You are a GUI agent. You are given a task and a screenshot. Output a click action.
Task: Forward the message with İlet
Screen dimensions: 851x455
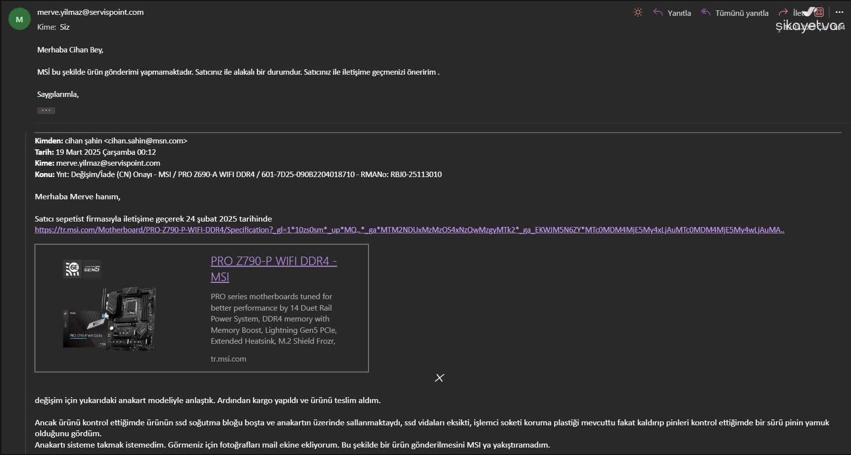click(x=791, y=13)
